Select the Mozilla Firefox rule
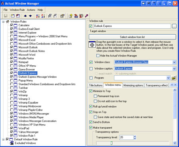Image resolution: width=179 pixels, height=147 pixels. (26, 58)
